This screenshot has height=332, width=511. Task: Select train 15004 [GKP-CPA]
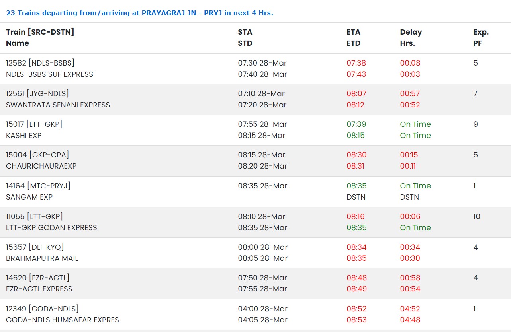(x=37, y=155)
